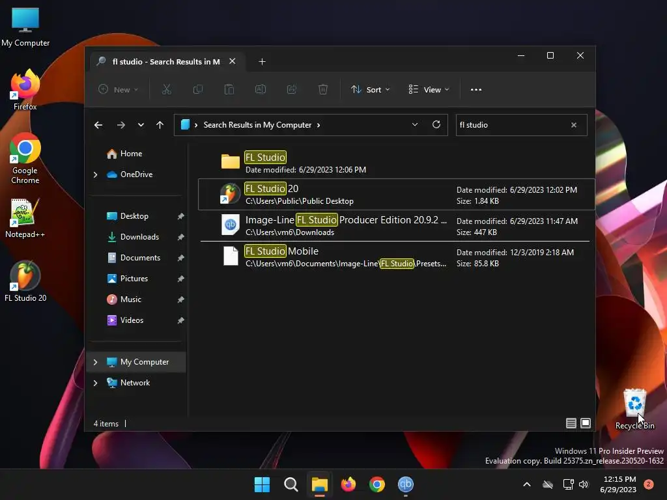Expand the My Computer tree node
667x500 pixels.
coord(96,362)
